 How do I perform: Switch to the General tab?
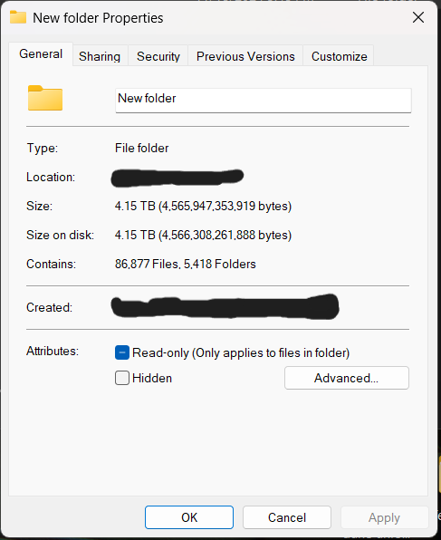point(41,54)
